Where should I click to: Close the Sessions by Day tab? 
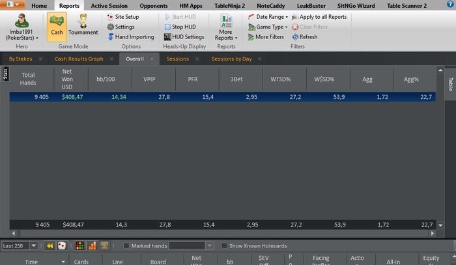coord(259,59)
